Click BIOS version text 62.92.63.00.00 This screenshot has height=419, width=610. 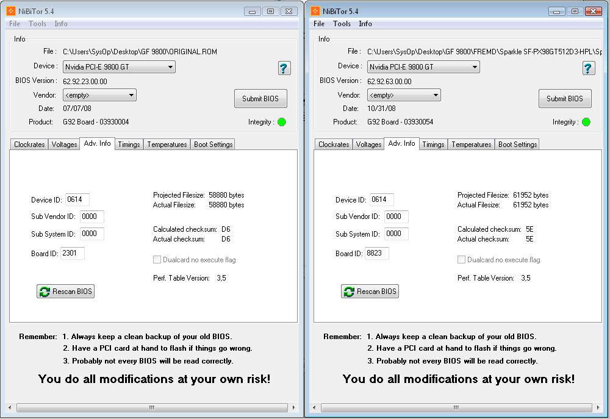[389, 81]
